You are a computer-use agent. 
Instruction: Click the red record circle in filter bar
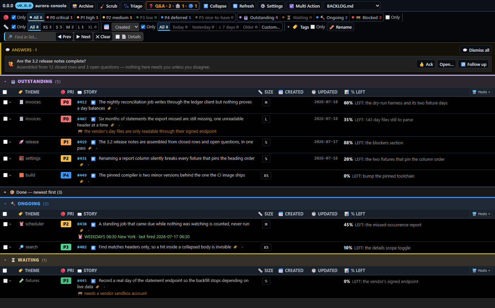click(6, 17)
